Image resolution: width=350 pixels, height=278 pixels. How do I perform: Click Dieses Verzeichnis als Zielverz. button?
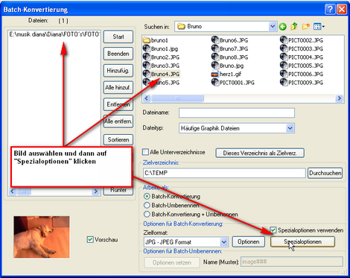point(260,153)
